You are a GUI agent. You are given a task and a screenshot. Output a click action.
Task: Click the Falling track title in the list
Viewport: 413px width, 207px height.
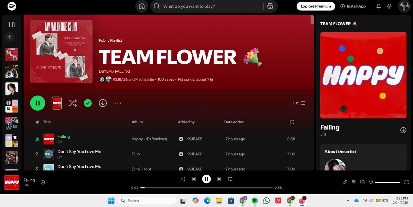coord(64,136)
